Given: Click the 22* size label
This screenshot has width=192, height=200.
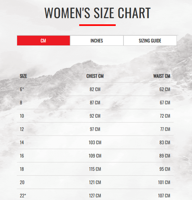Looking at the screenshot, I should pos(23,195).
